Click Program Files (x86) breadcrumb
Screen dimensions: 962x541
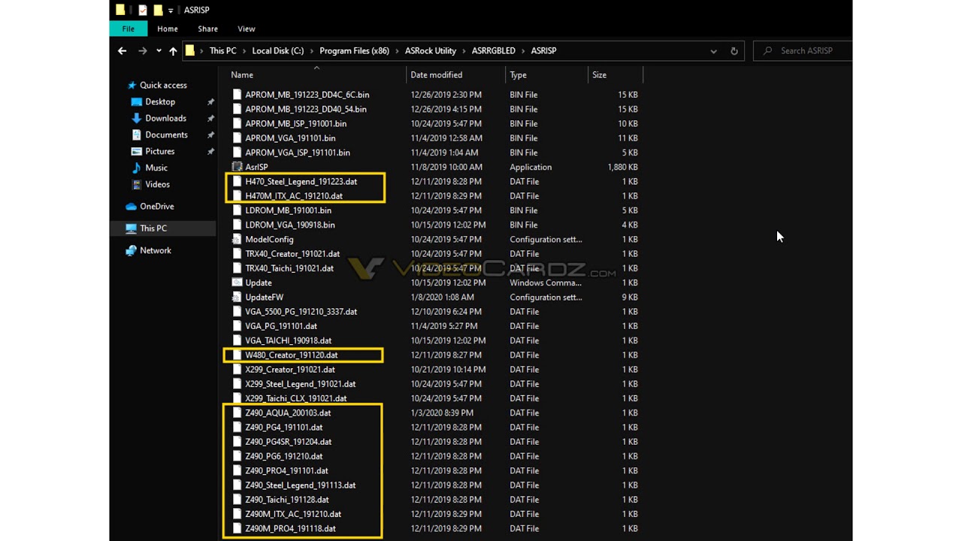355,50
